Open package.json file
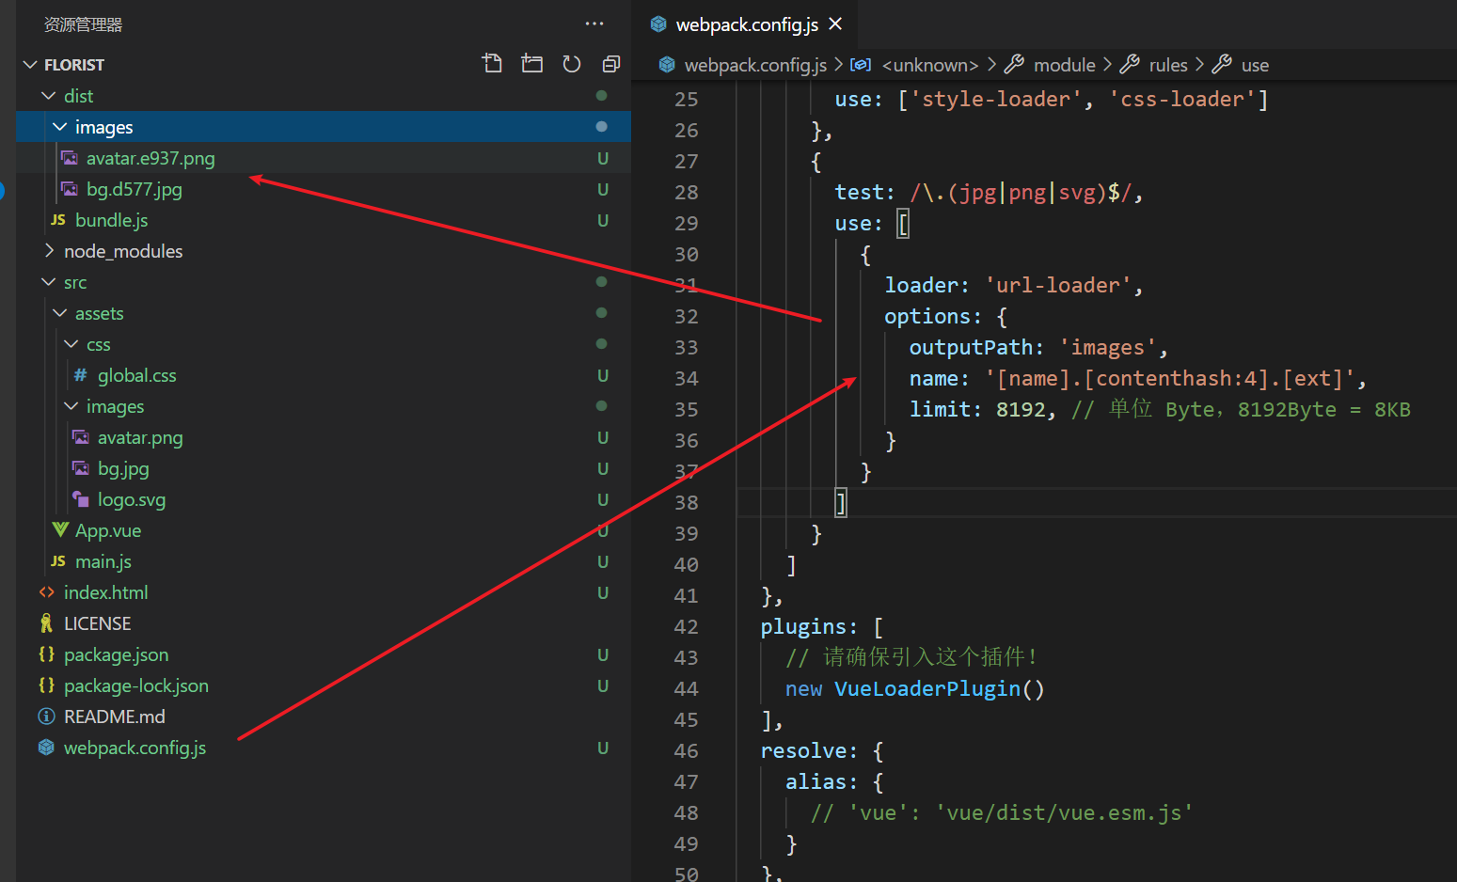 pos(117,654)
